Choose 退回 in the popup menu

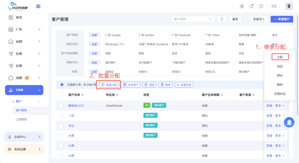tap(280, 66)
